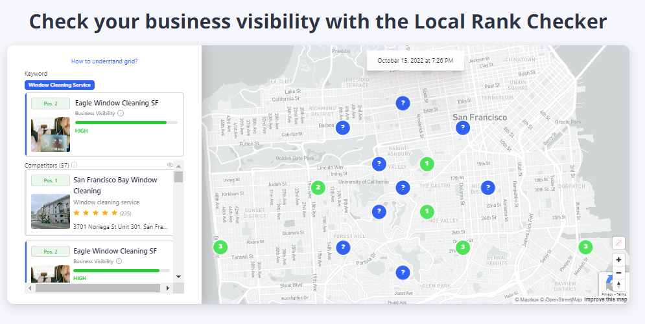This screenshot has height=324, width=645.
Task: Click the green 2 marker near Judah St
Action: pyautogui.click(x=318, y=188)
